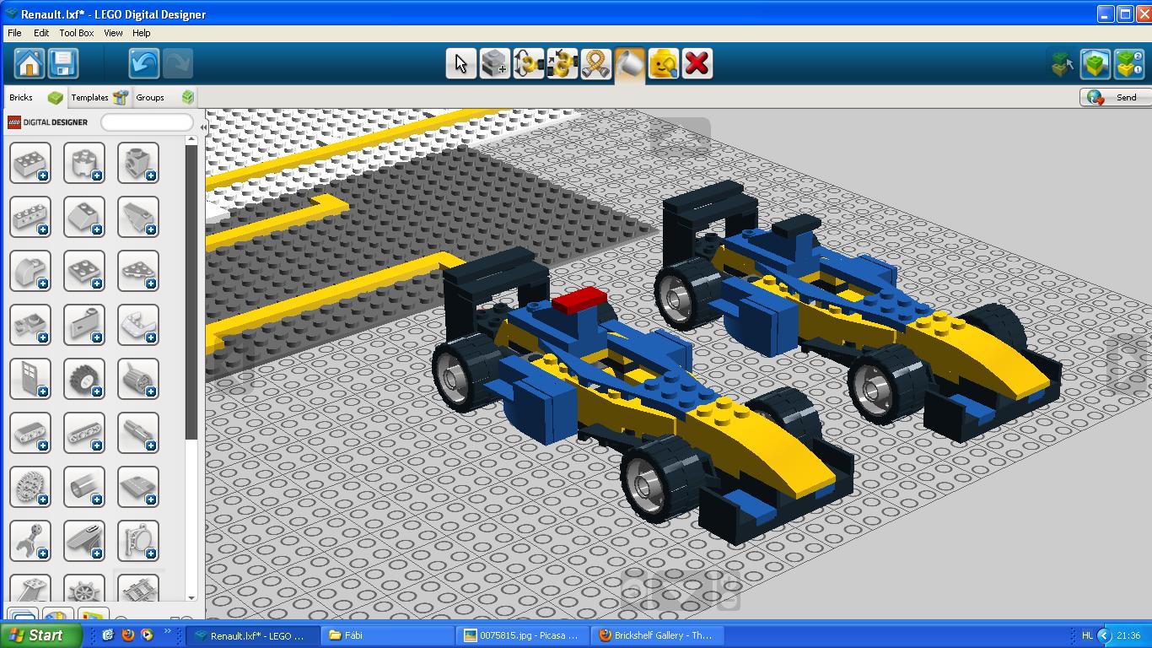Expand the basic 2x4 bricks category
Image resolution: width=1152 pixels, height=648 pixels.
pyautogui.click(x=30, y=163)
